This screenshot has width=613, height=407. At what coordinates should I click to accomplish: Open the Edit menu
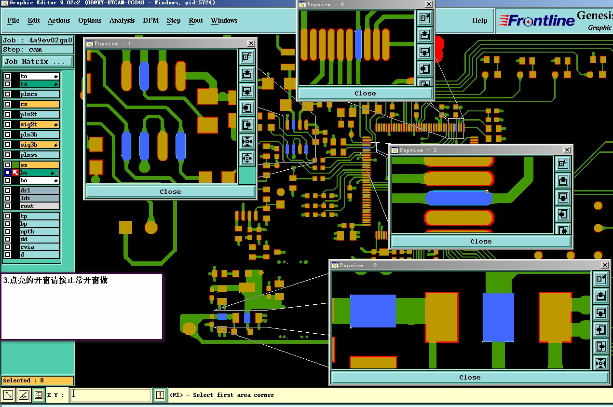coord(34,20)
